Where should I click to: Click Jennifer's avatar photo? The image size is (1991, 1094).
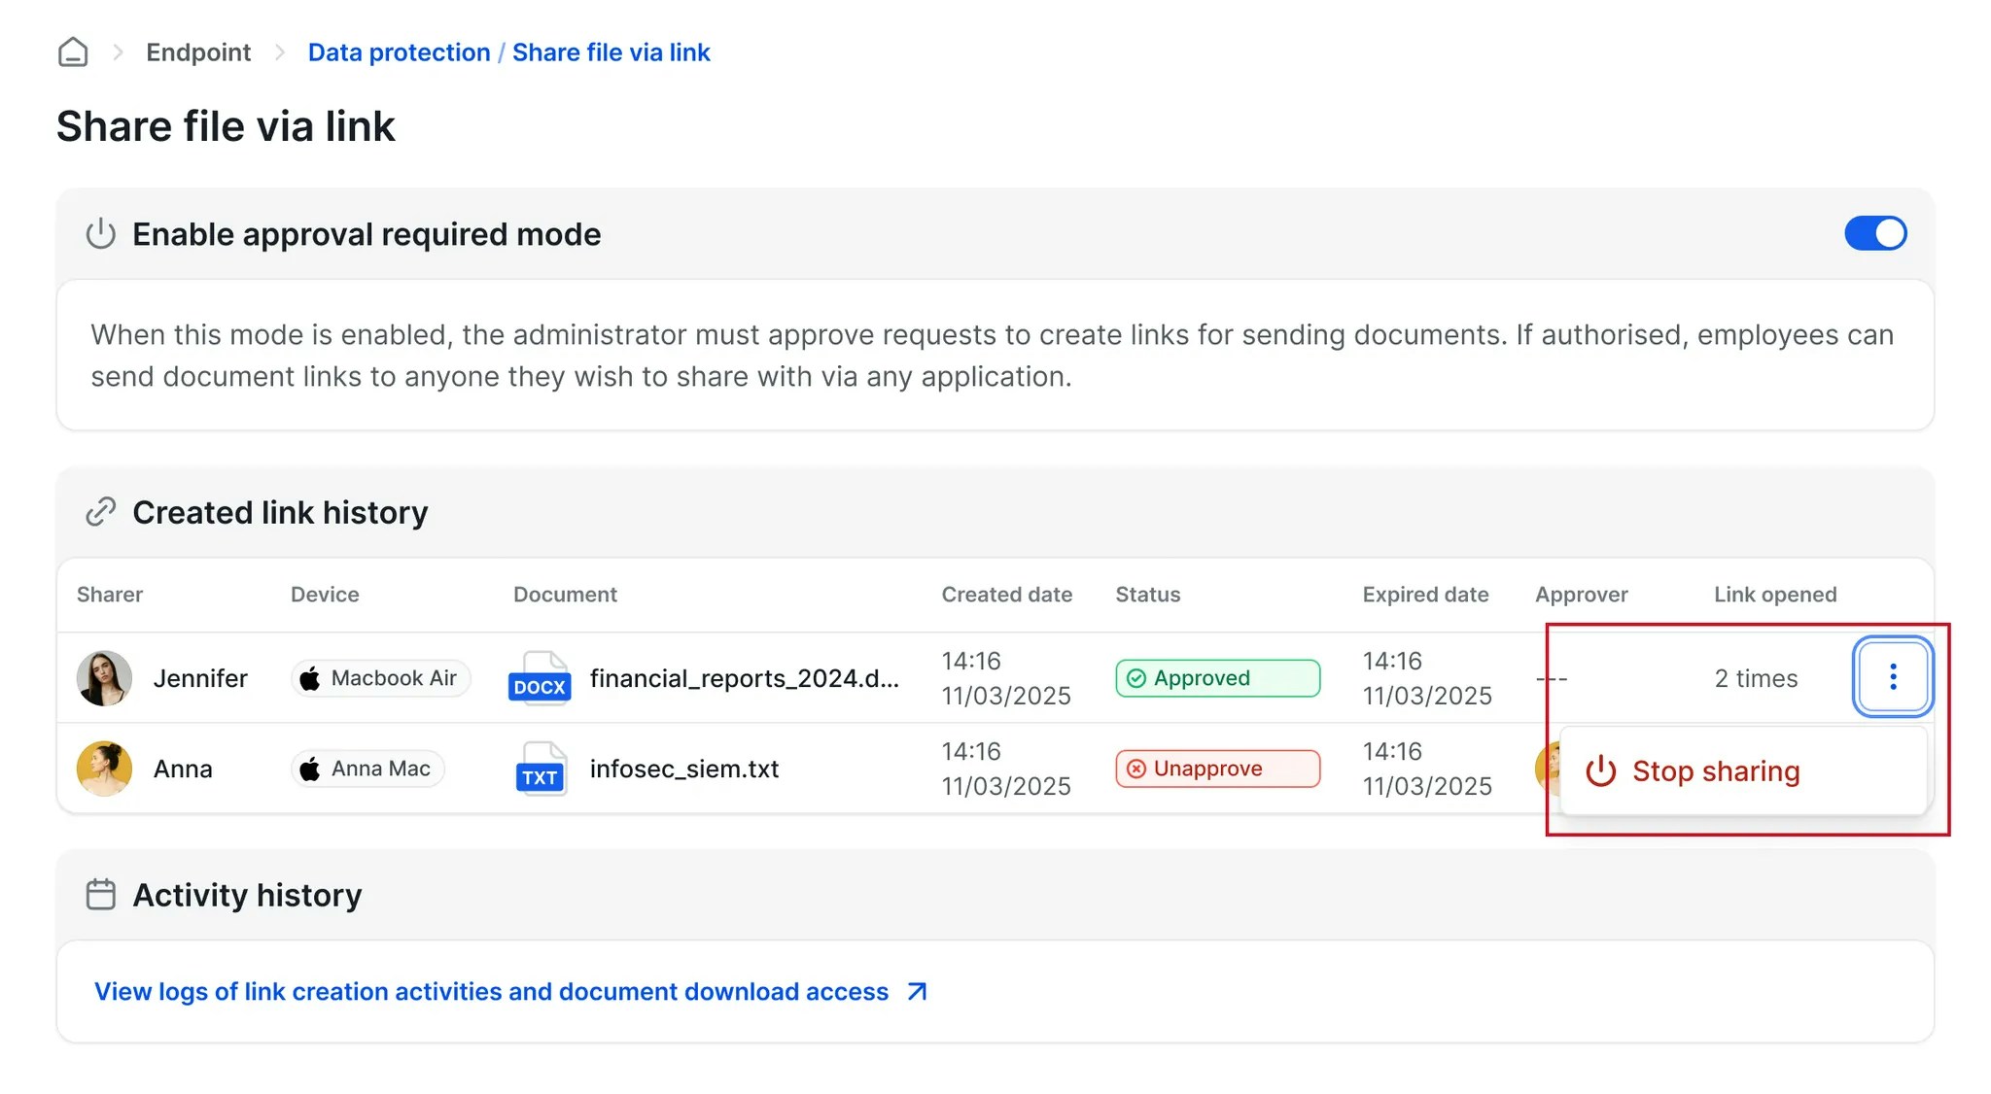104,678
